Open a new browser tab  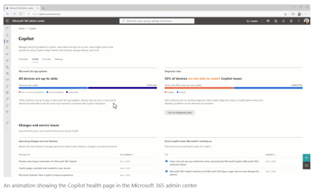[43, 8]
